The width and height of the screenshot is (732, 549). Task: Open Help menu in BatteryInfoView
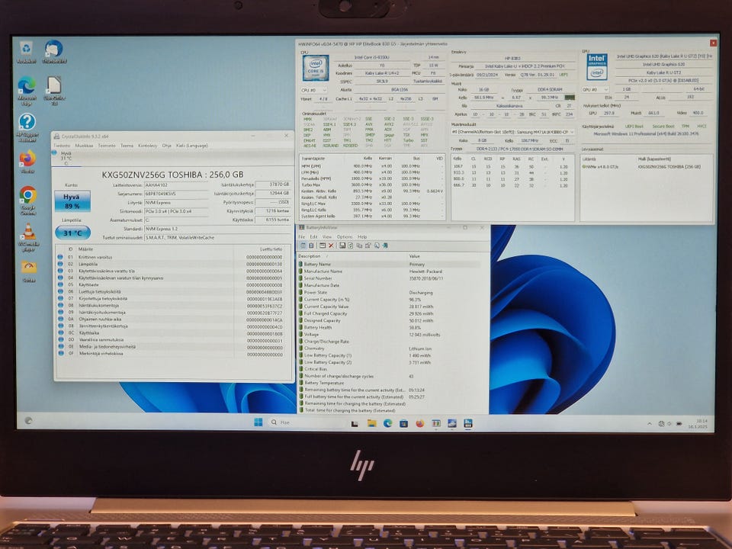tap(362, 236)
